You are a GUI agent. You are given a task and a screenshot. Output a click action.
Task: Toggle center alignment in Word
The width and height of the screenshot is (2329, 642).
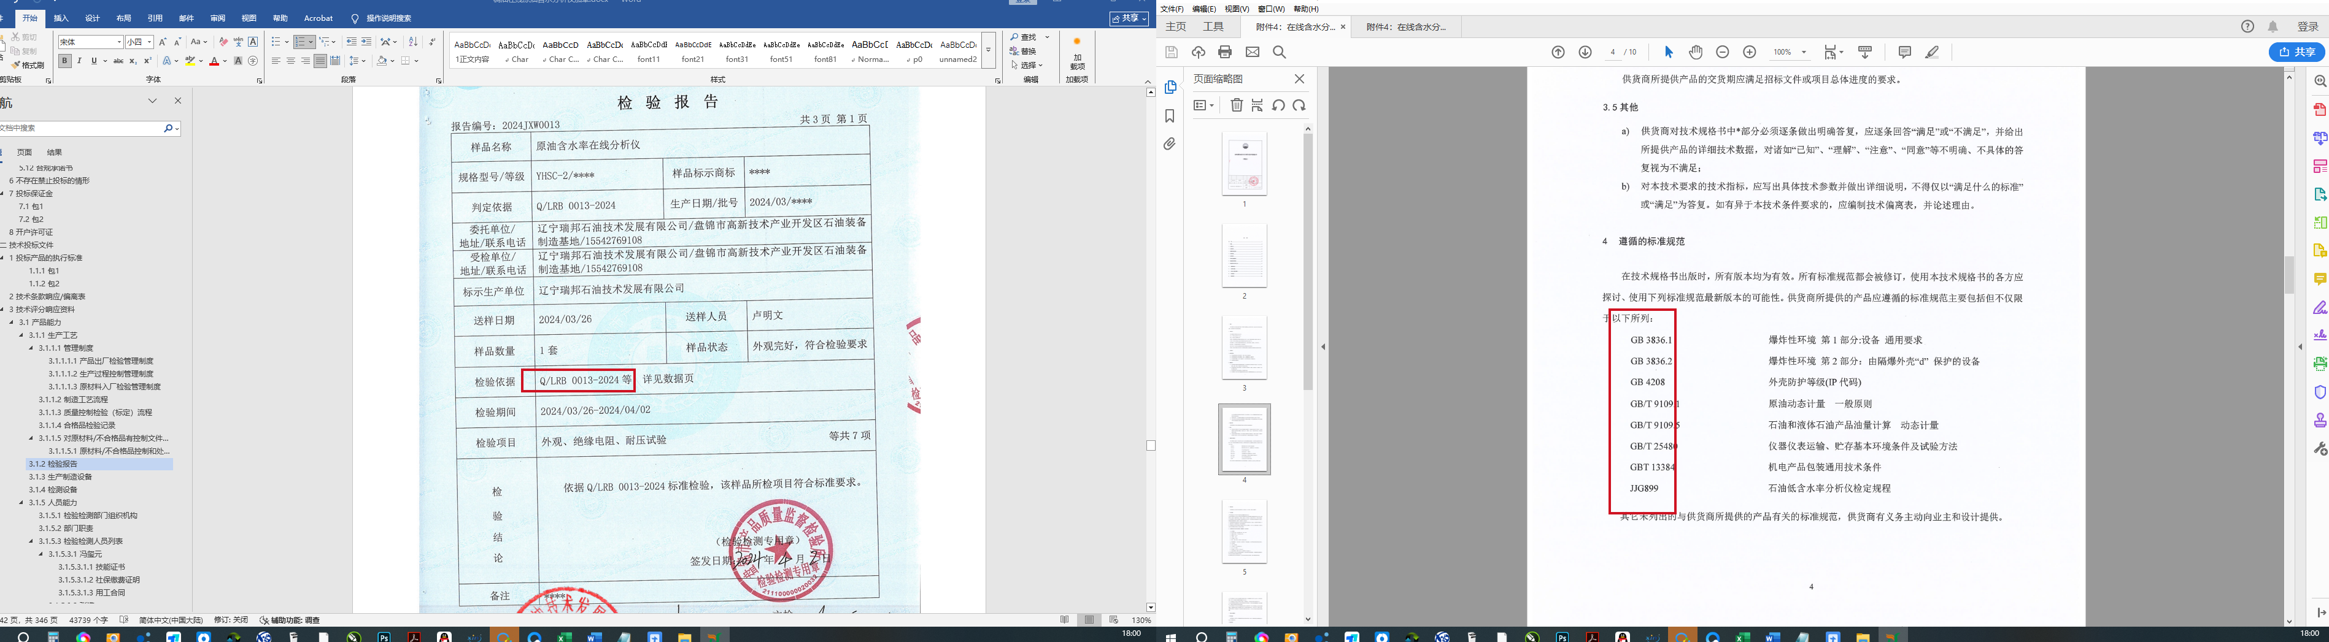(x=291, y=61)
